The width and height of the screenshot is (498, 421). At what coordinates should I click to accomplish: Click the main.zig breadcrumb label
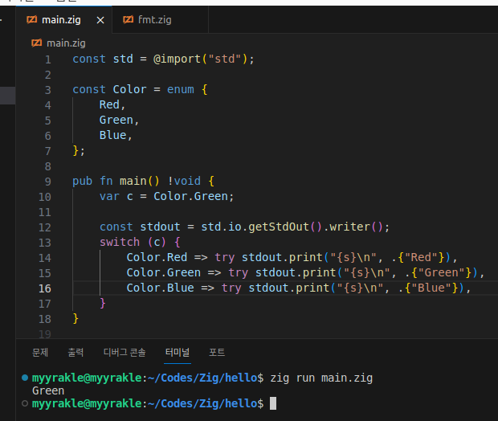pyautogui.click(x=66, y=43)
